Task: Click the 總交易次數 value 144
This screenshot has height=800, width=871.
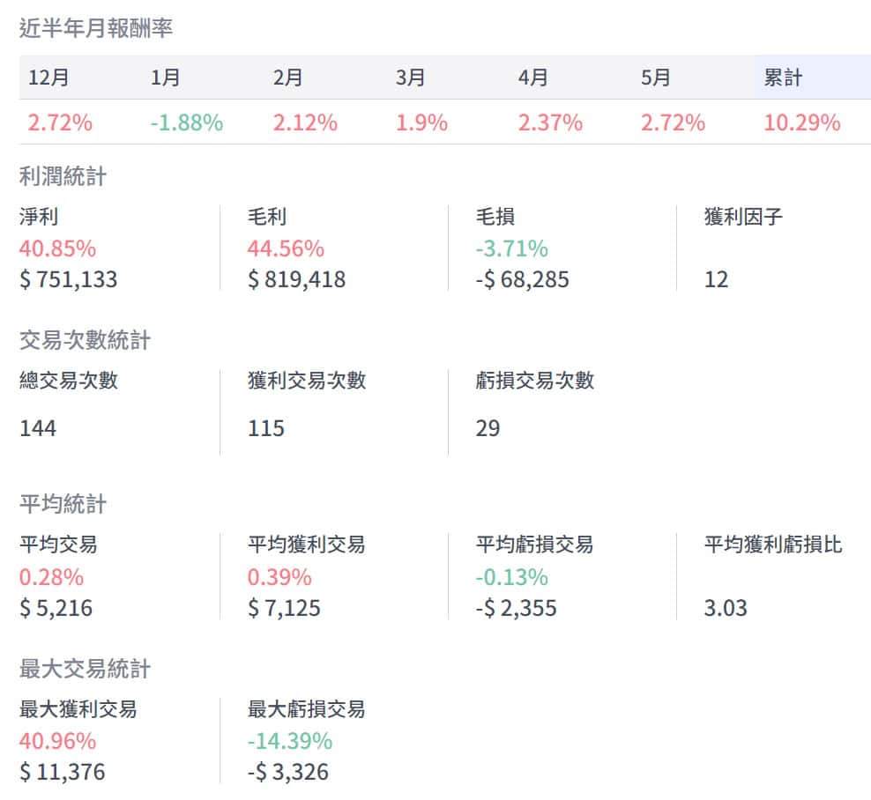Action: pos(38,428)
